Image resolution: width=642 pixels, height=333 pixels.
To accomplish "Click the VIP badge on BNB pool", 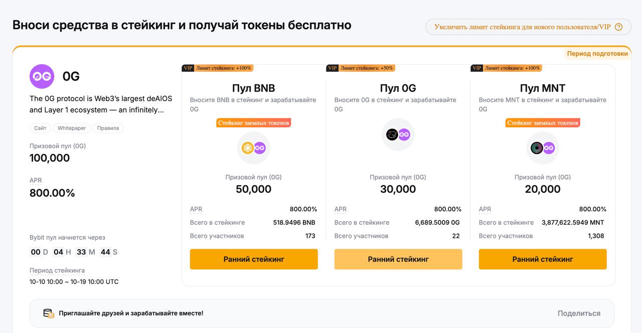I will [x=188, y=68].
